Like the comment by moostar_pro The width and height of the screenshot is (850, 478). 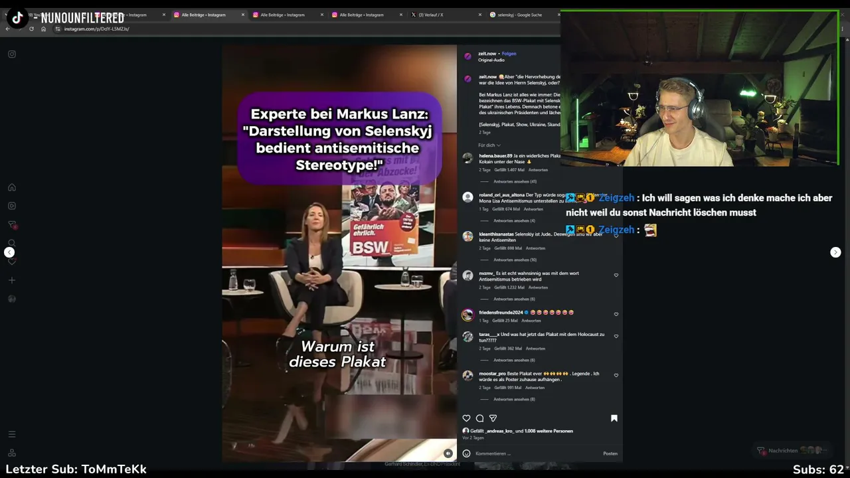click(616, 376)
